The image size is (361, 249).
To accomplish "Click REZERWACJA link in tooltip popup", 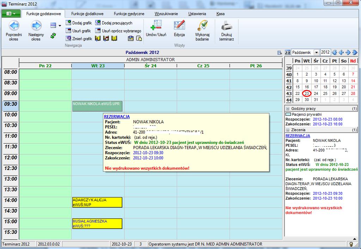I will pyautogui.click(x=117, y=117).
